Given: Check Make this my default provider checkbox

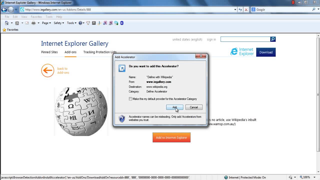Looking at the screenshot, I should point(130,99).
